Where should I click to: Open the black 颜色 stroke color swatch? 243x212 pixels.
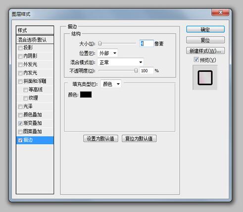(x=86, y=95)
